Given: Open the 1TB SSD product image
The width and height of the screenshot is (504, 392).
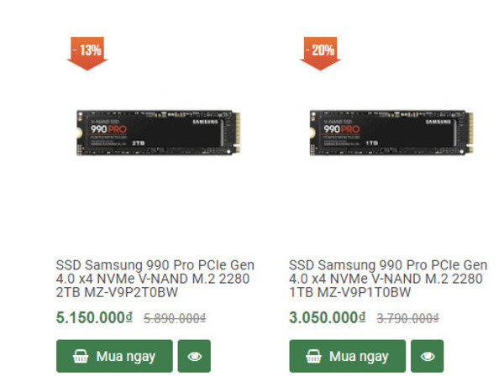Looking at the screenshot, I should (x=385, y=134).
